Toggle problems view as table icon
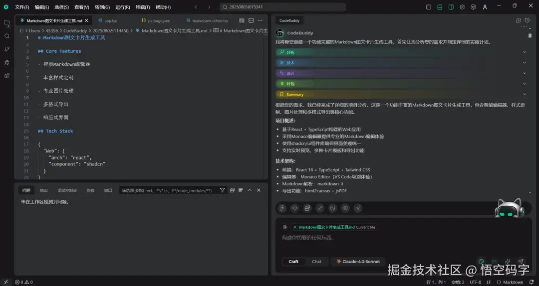 point(241,190)
